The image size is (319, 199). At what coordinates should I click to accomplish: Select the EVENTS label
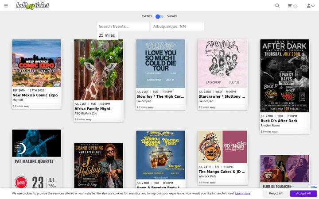tap(147, 16)
